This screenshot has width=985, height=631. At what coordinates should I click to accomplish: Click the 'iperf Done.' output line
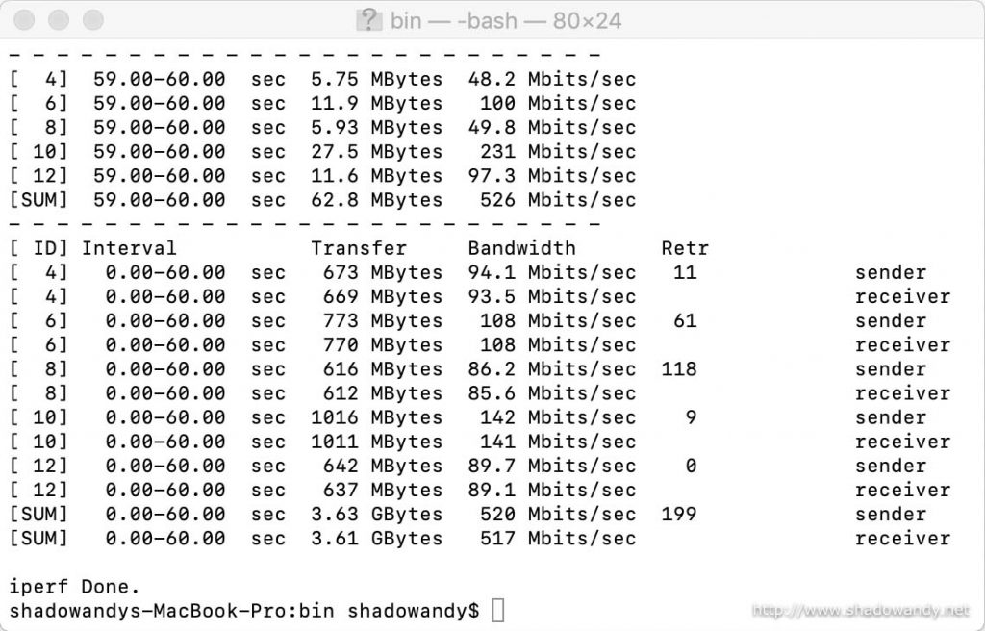click(74, 586)
